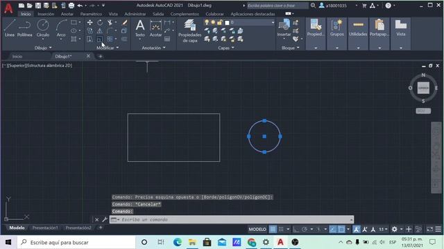Screen dimensions: 444x249
Task: Activate the Move (Desplazar) tool
Action: coord(89,23)
